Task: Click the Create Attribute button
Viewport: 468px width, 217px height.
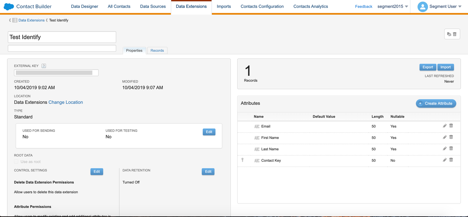Action: pyautogui.click(x=436, y=104)
